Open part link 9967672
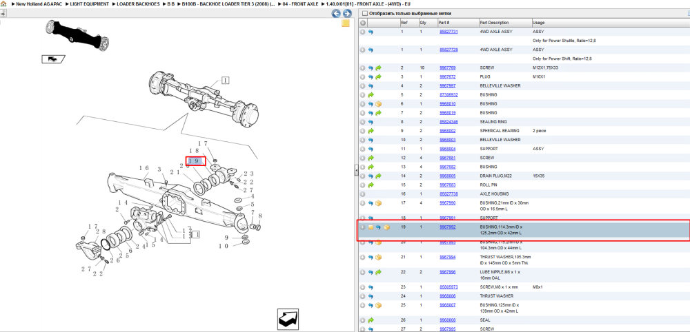 click(448, 77)
